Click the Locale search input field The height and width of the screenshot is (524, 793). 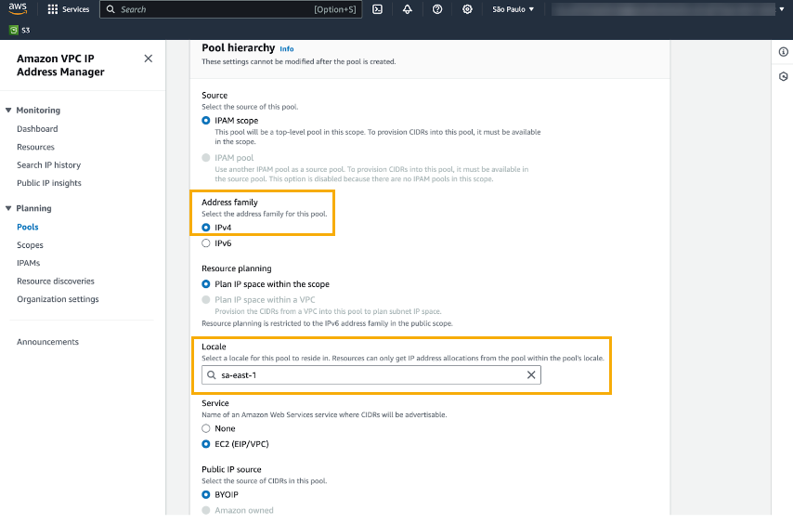click(x=367, y=375)
